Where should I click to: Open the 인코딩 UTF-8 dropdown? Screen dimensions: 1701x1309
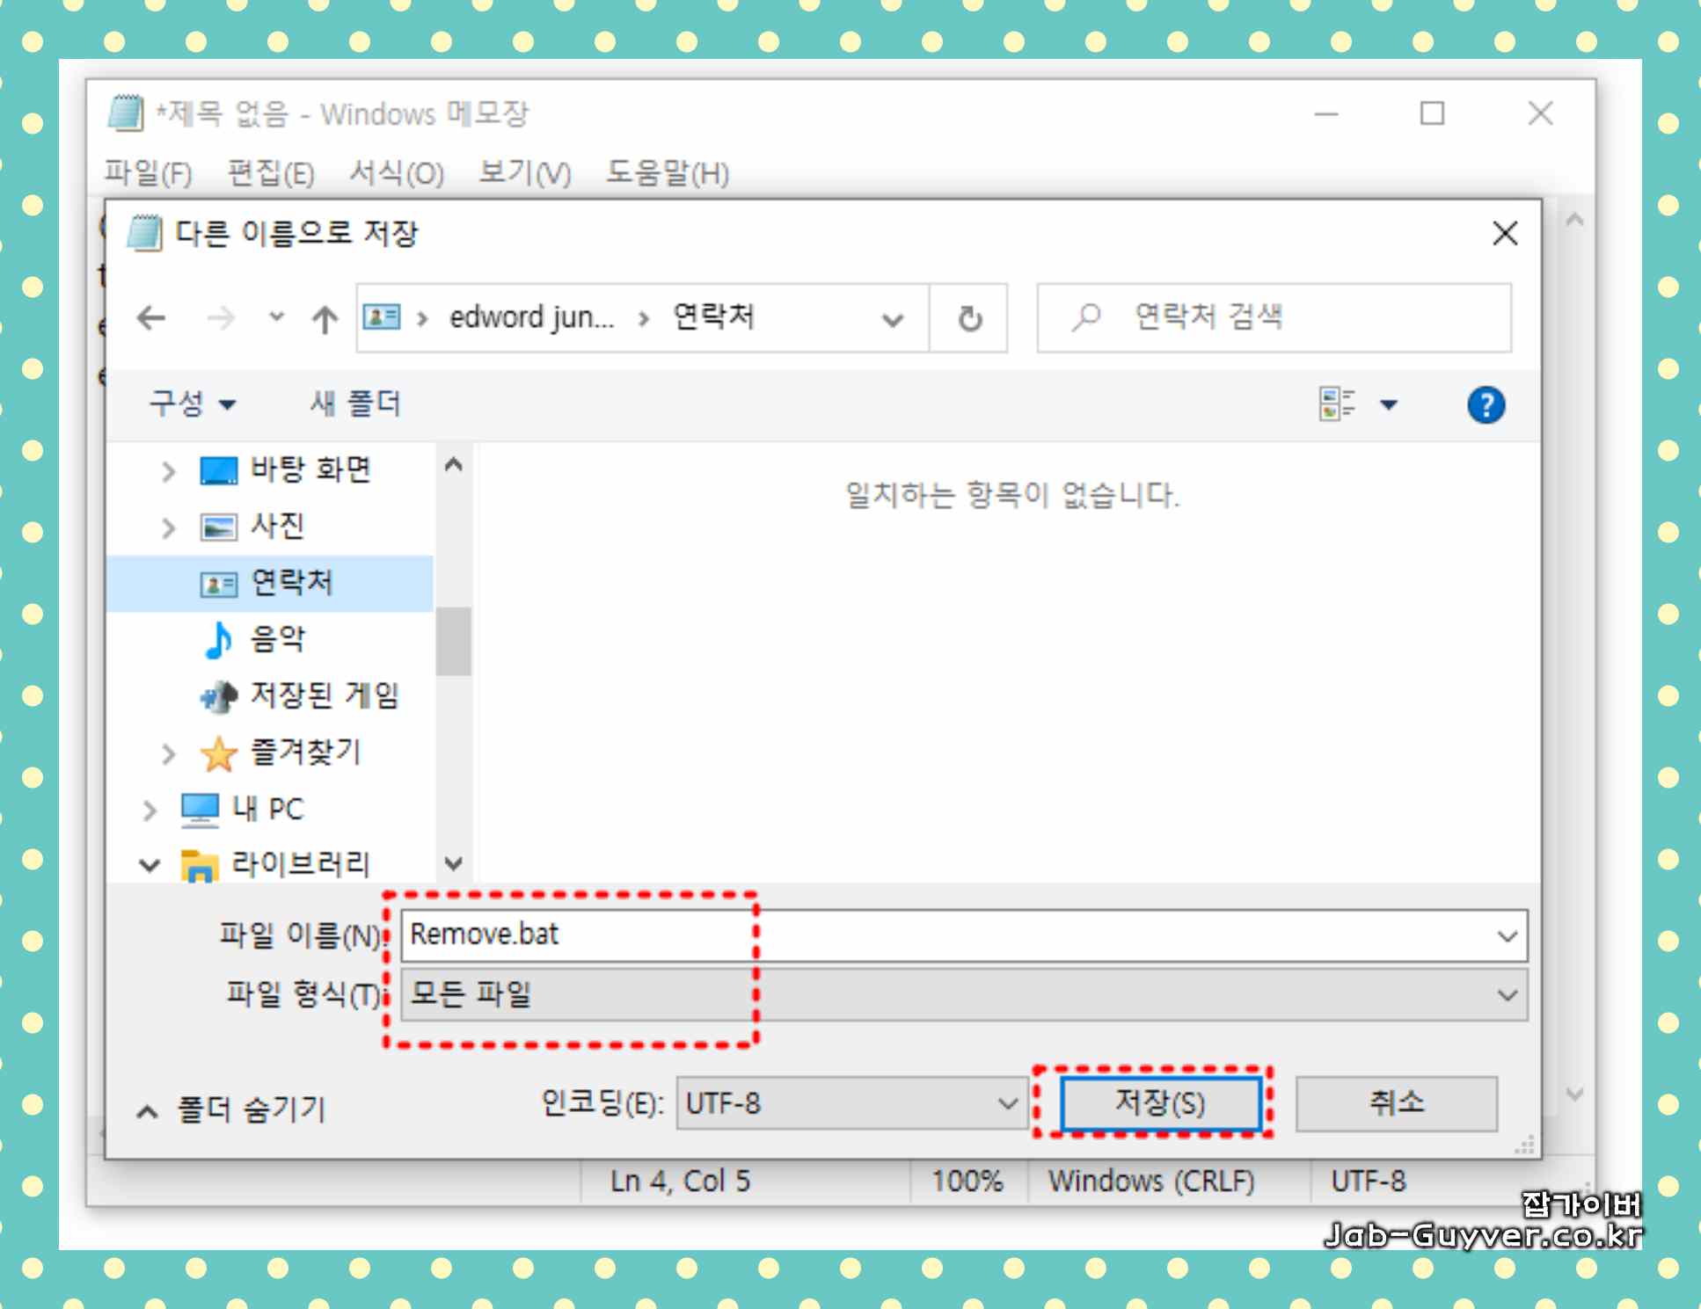click(x=850, y=1103)
